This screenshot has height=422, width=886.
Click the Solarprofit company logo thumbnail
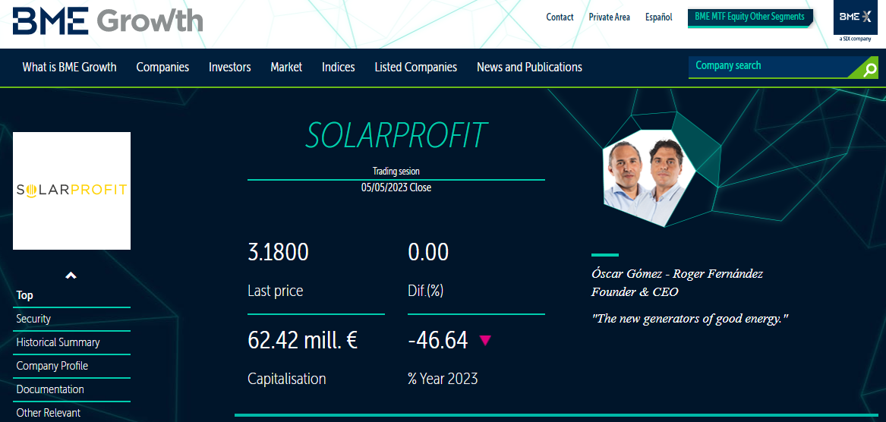pyautogui.click(x=72, y=191)
